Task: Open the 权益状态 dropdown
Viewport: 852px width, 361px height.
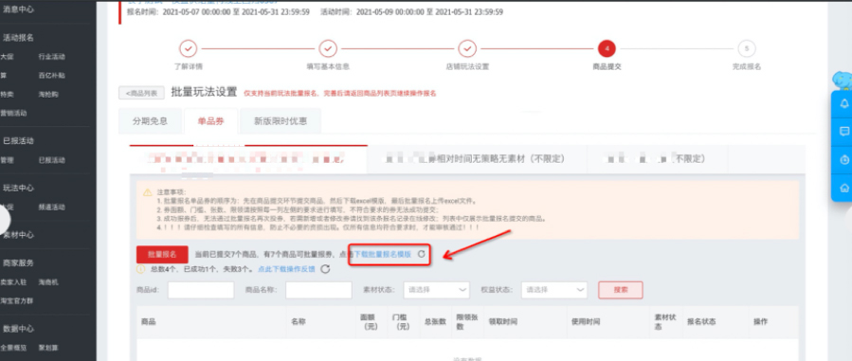Action: [554, 290]
